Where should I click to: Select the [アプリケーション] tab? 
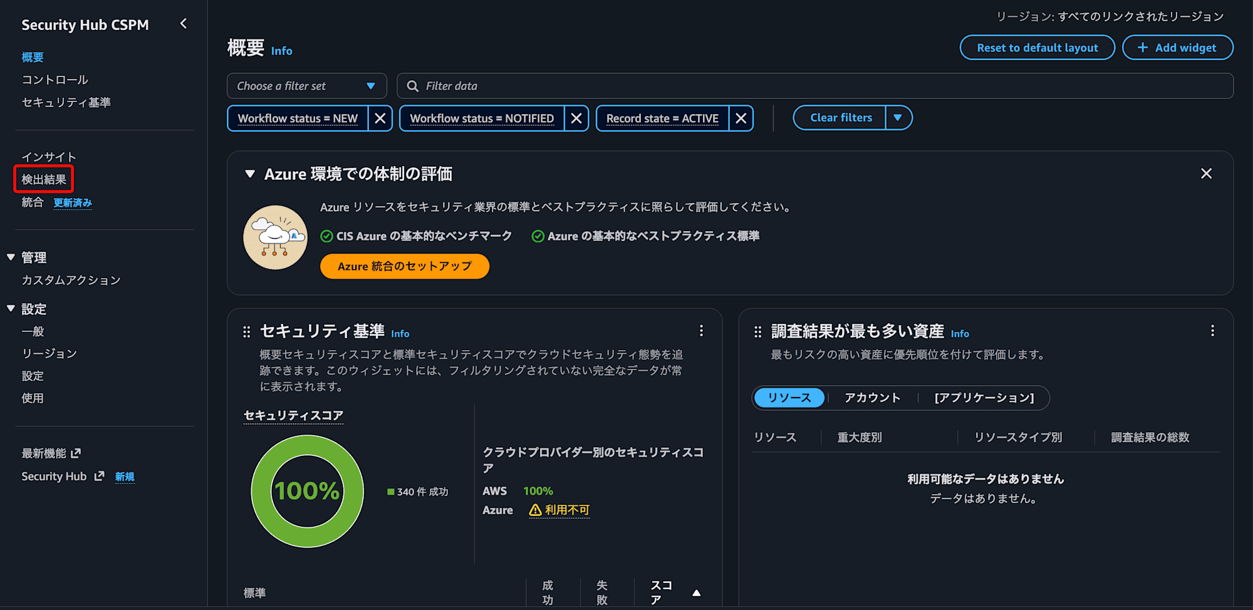click(984, 398)
